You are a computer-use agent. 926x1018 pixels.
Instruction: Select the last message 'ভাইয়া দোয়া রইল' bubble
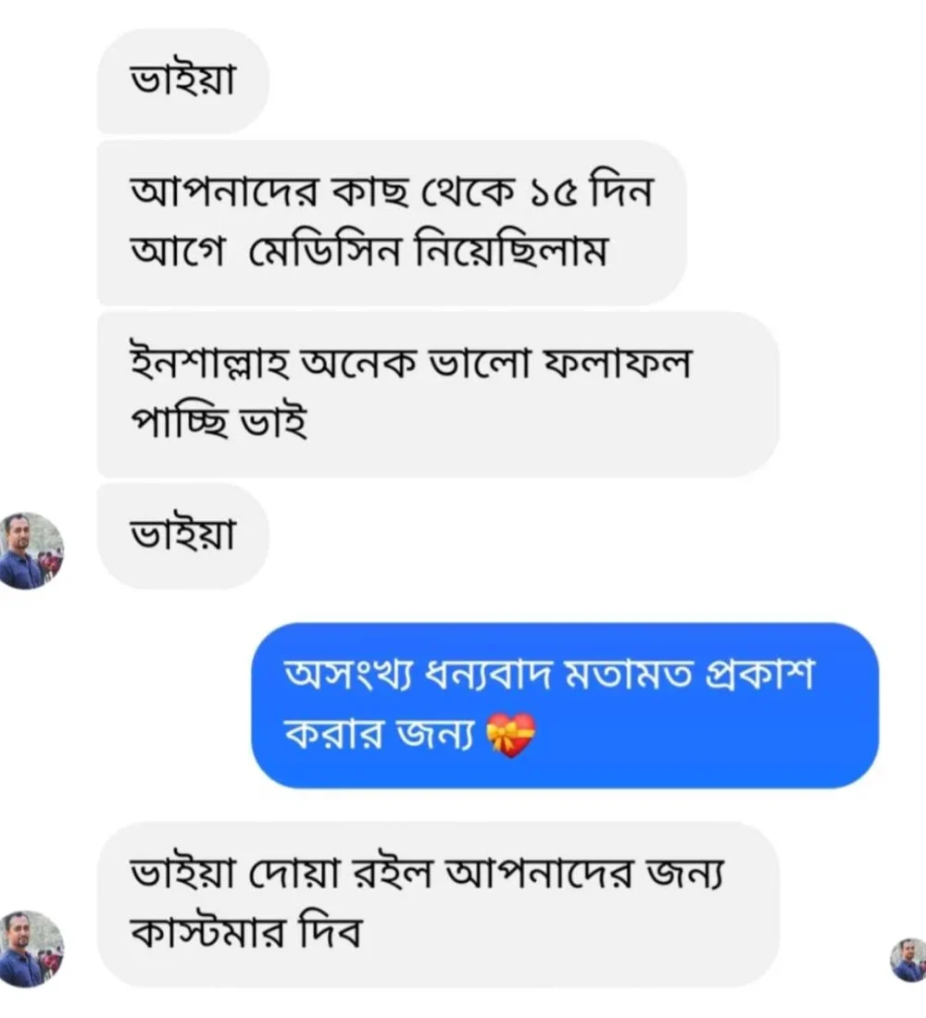[x=437, y=904]
